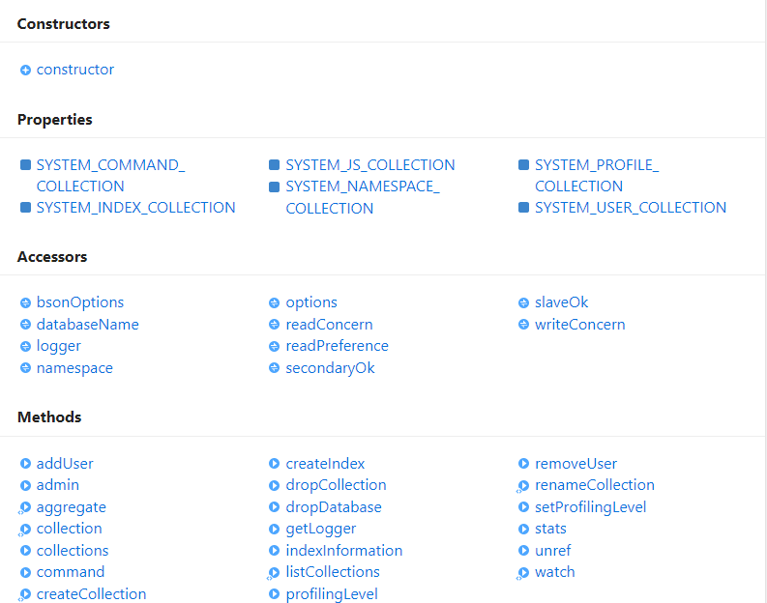
Task: Click the property icon beside SYSTEM_USER_COLLECTION
Action: click(x=524, y=208)
